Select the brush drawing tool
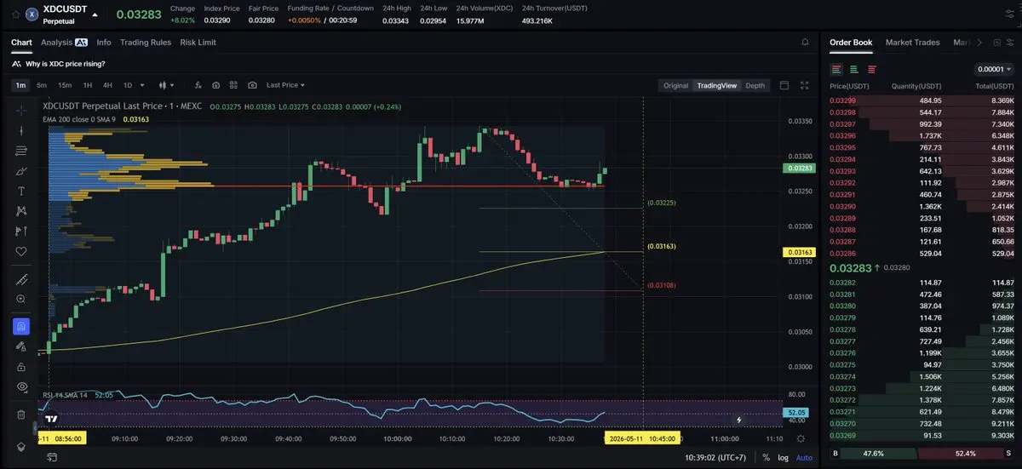The image size is (1022, 469). 21,171
